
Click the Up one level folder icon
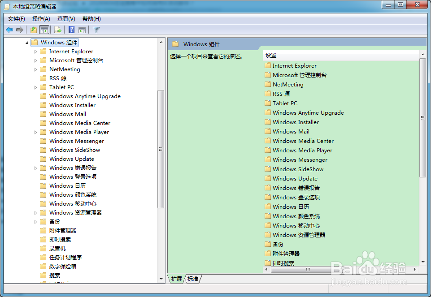(34, 30)
